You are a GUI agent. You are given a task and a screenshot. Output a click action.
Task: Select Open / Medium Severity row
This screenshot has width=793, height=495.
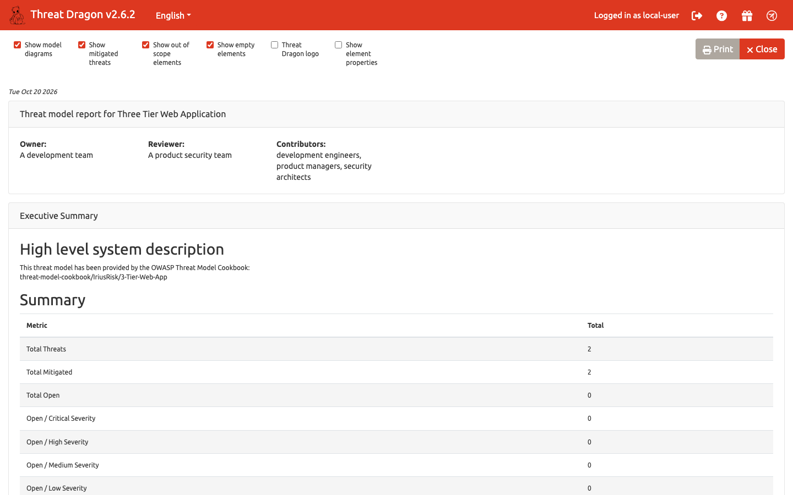point(397,465)
